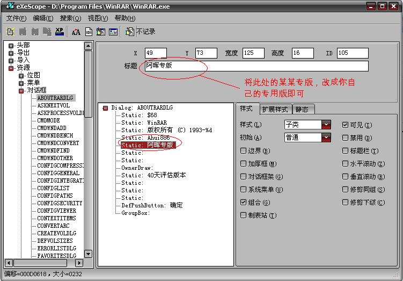Select the FAVORITESDLG dialog entry

pyautogui.click(x=56, y=256)
